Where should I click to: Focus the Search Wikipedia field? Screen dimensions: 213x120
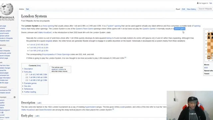point(205,9)
